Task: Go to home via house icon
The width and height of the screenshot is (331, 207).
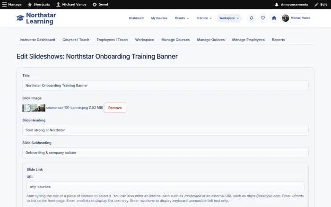Action: tap(274, 18)
